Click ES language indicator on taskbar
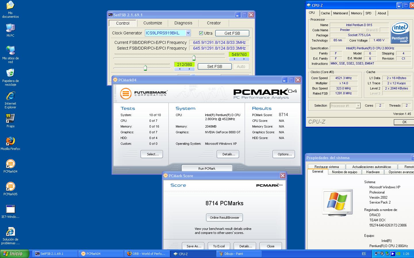Image resolution: width=414 pixels, height=258 pixels. coord(364,254)
